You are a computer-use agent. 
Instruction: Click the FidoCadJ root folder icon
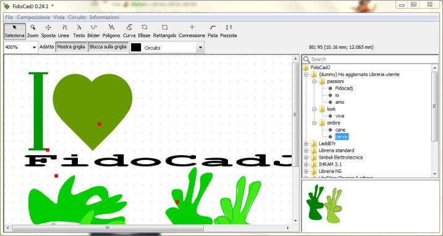[306, 67]
